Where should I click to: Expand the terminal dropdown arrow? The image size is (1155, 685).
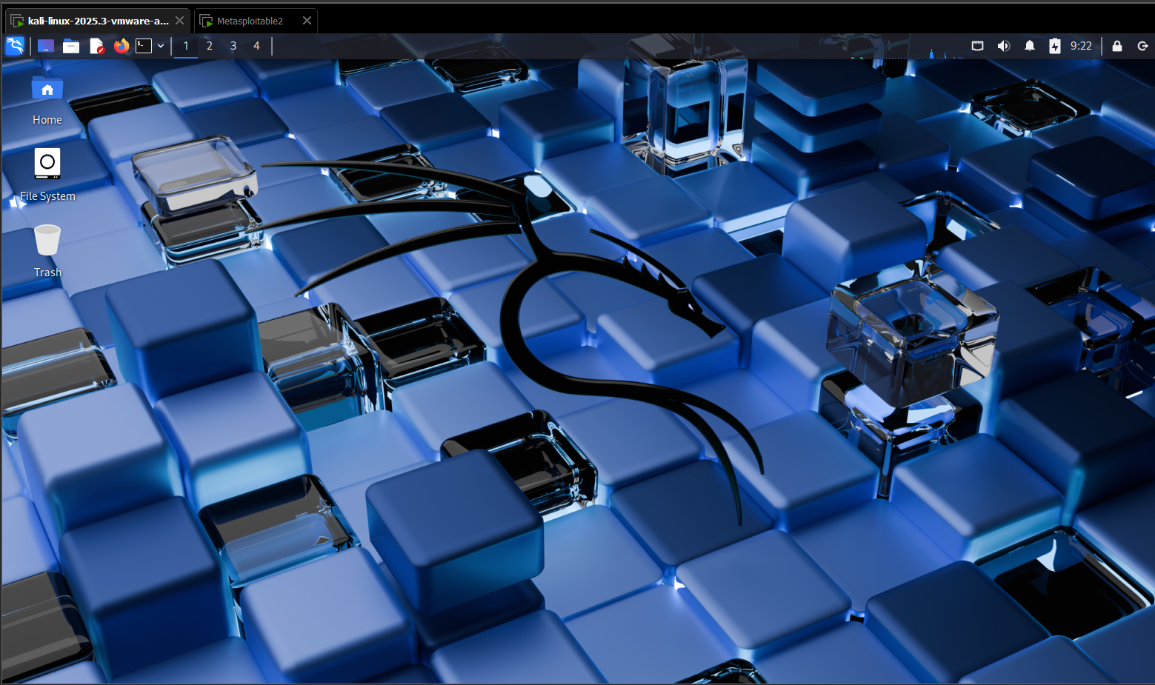[x=161, y=46]
